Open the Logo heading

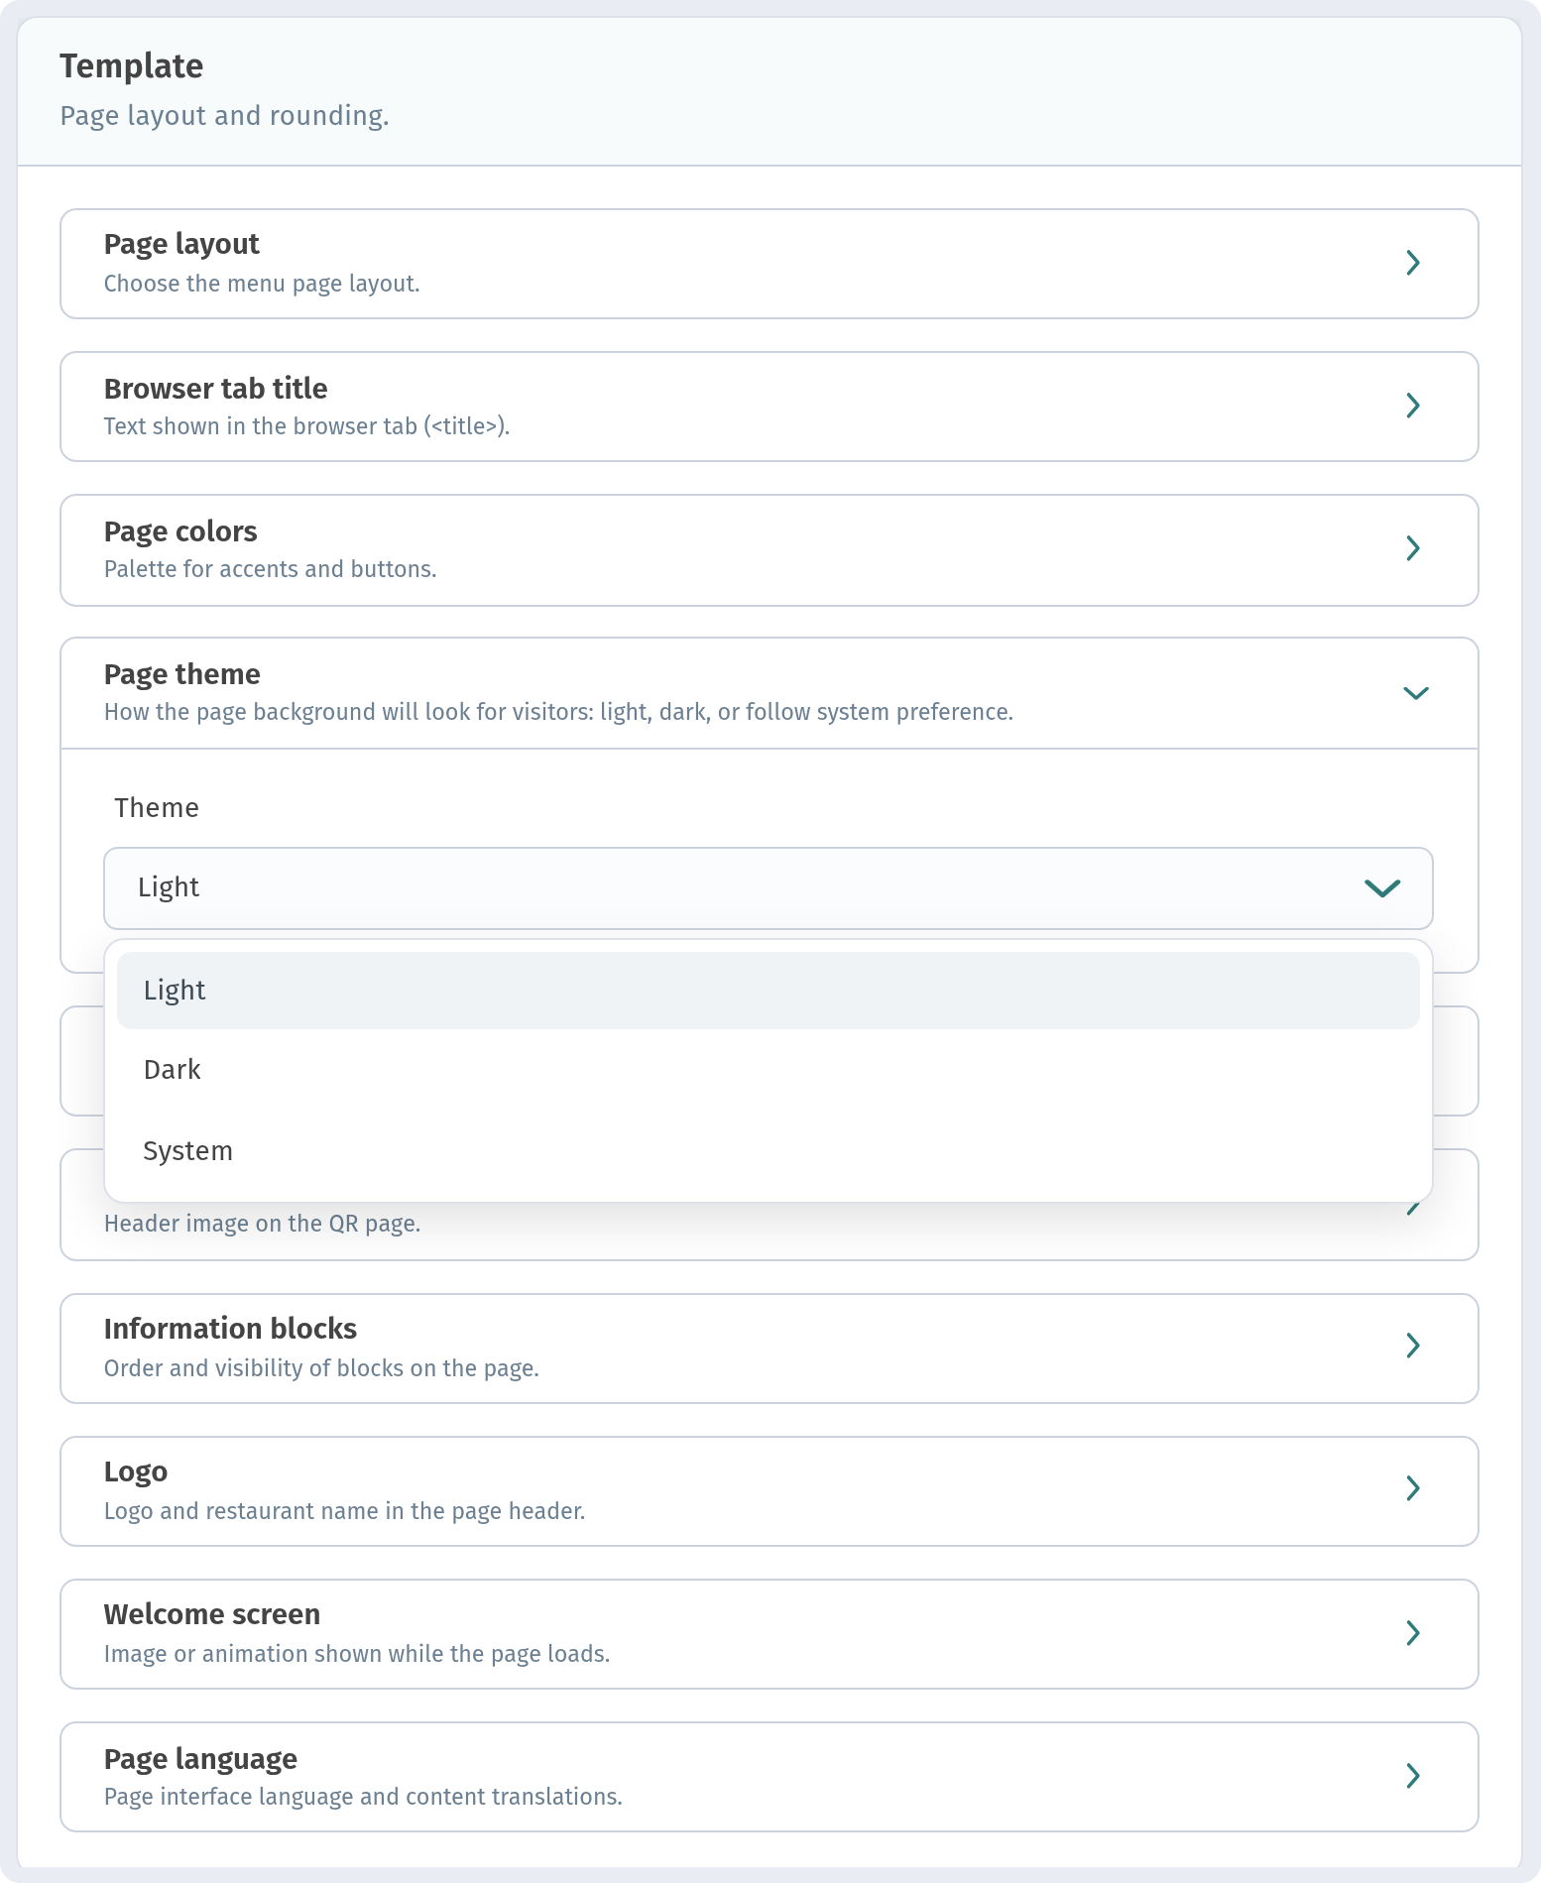coord(136,1471)
